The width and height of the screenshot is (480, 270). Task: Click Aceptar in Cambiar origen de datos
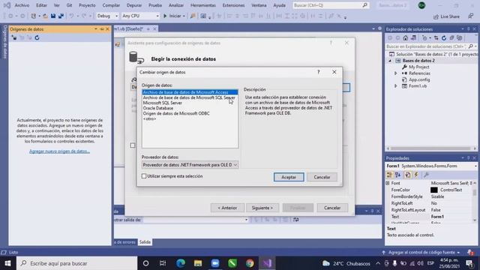pyautogui.click(x=289, y=177)
